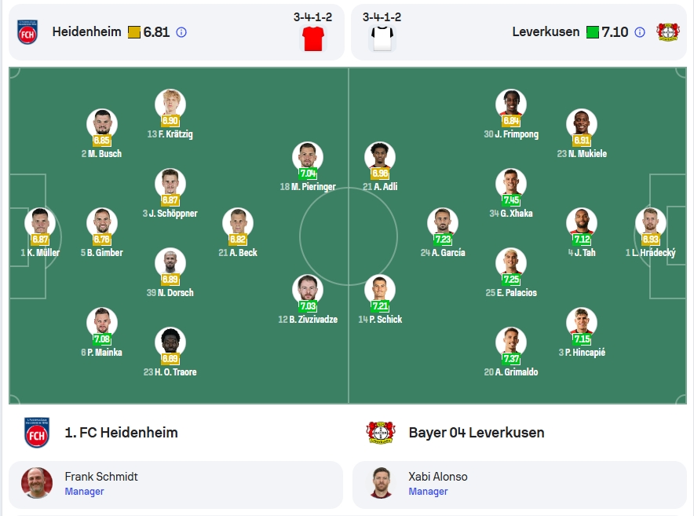Click the Leverkusen crest in header
Screen dimensions: 694x516
coord(668,32)
